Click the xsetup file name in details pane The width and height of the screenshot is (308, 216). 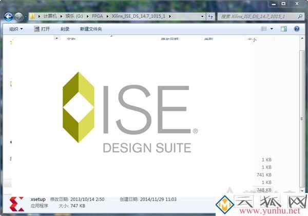38,199
